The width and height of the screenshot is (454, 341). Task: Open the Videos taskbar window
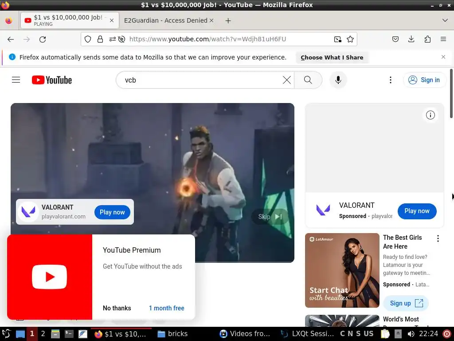245,334
